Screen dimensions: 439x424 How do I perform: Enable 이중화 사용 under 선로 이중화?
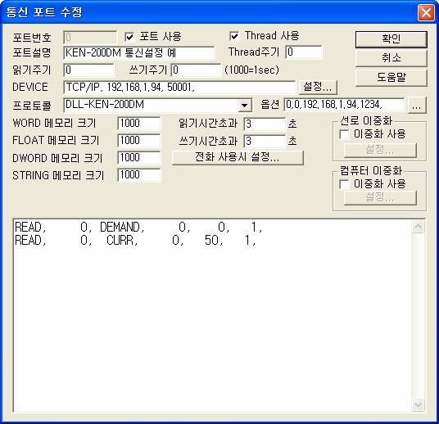[x=344, y=134]
